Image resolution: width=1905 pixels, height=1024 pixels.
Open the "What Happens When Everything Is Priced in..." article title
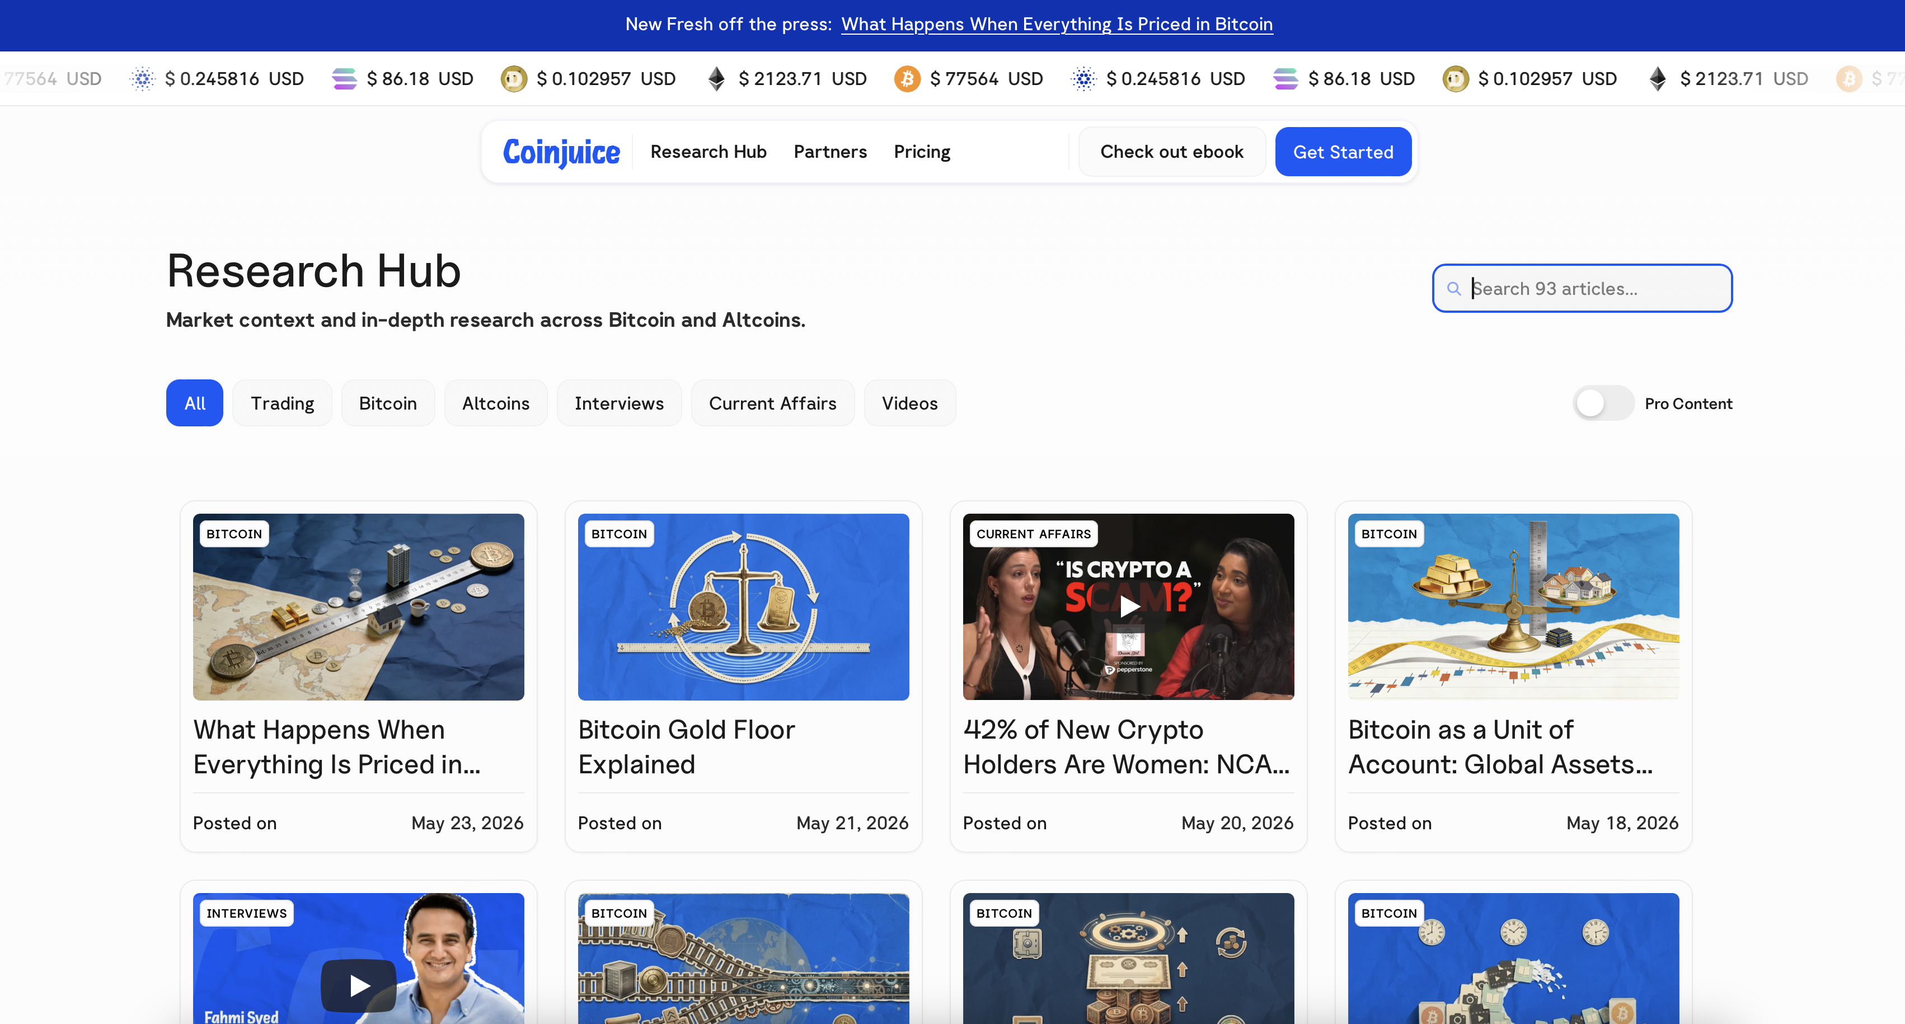click(337, 747)
